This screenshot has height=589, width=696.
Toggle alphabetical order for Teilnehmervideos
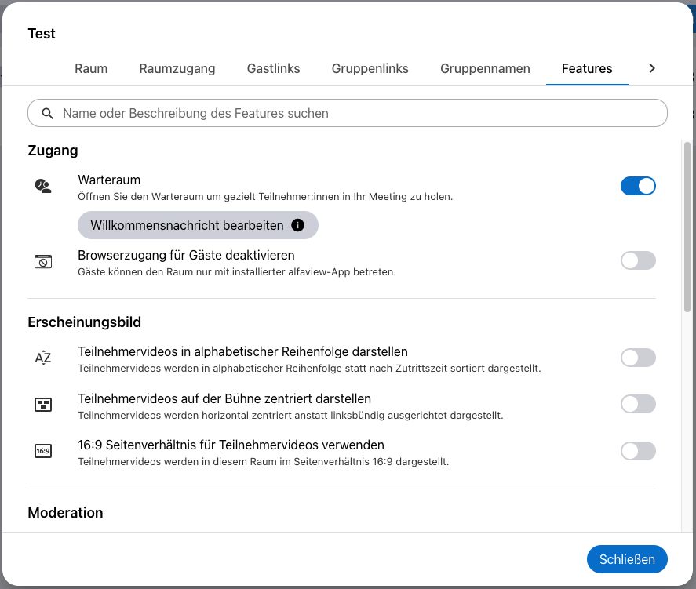638,358
